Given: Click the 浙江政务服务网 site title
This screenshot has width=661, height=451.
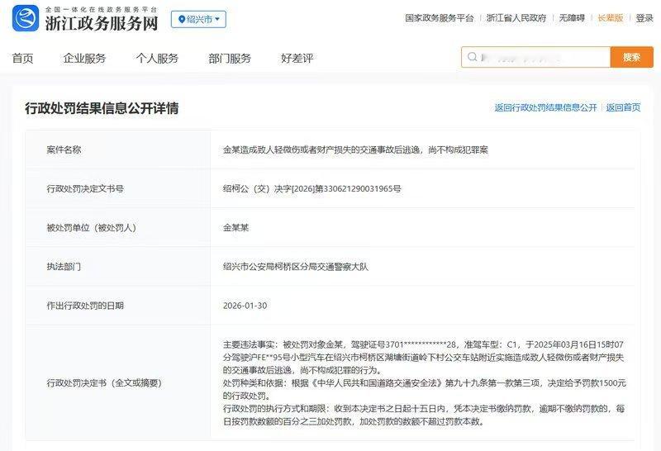Looking at the screenshot, I should coord(102,24).
